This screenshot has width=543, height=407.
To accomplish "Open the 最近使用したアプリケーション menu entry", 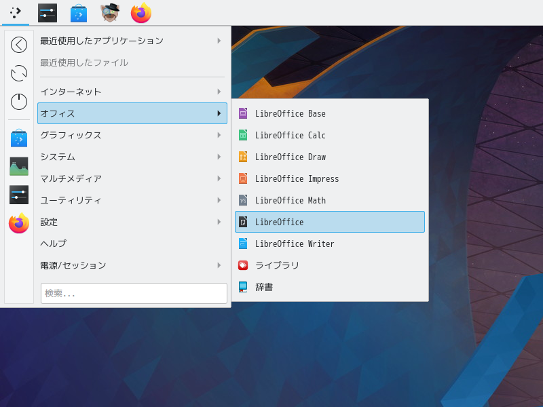I will point(132,41).
